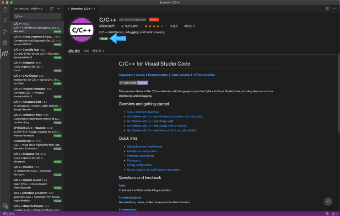340x216 pixels.
Task: Select the Extension: C/C++ editor tab
Action: tap(81, 9)
